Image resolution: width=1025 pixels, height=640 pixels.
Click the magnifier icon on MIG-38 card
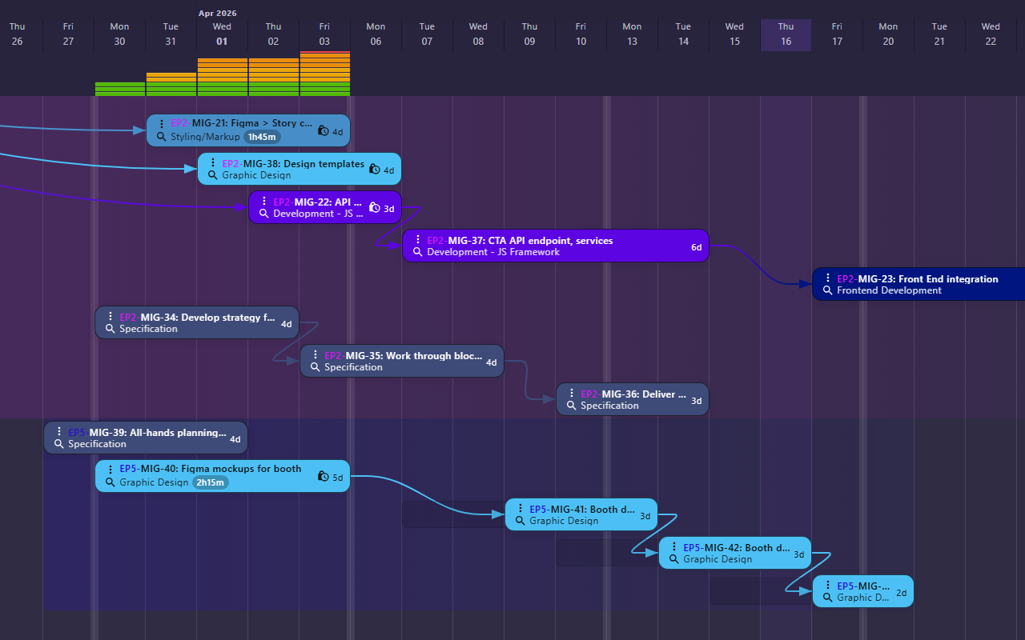pyautogui.click(x=212, y=175)
